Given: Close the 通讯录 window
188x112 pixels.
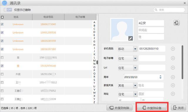Looking at the screenshot, I should (x=185, y=3).
